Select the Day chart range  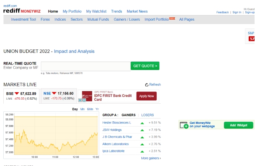(75, 109)
